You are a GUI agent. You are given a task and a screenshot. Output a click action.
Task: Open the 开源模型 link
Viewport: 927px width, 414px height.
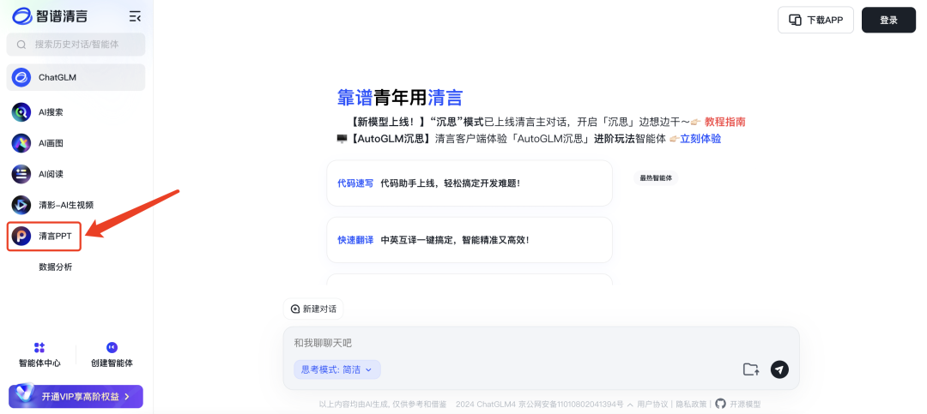point(745,405)
